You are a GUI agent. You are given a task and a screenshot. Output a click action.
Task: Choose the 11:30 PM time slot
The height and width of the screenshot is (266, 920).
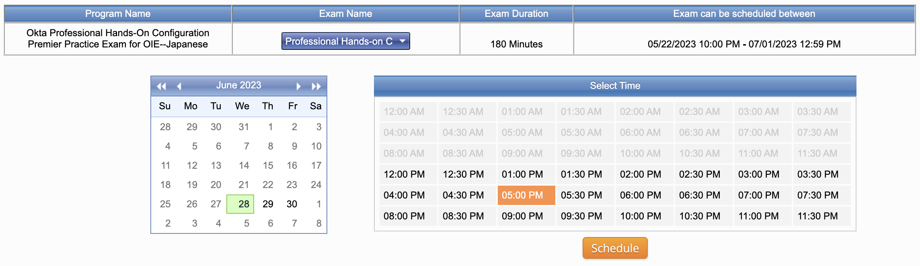pos(817,216)
